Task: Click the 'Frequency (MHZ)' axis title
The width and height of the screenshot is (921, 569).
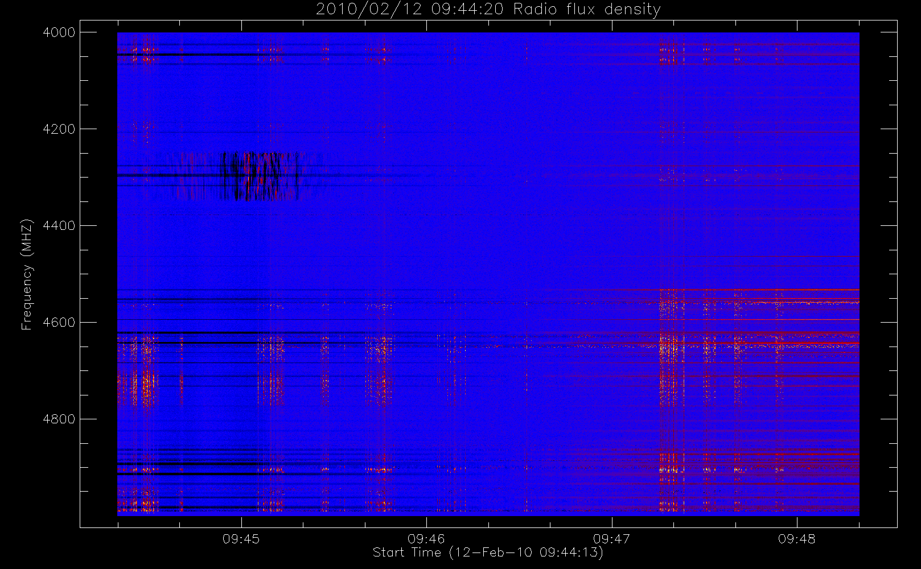Action: click(x=27, y=274)
